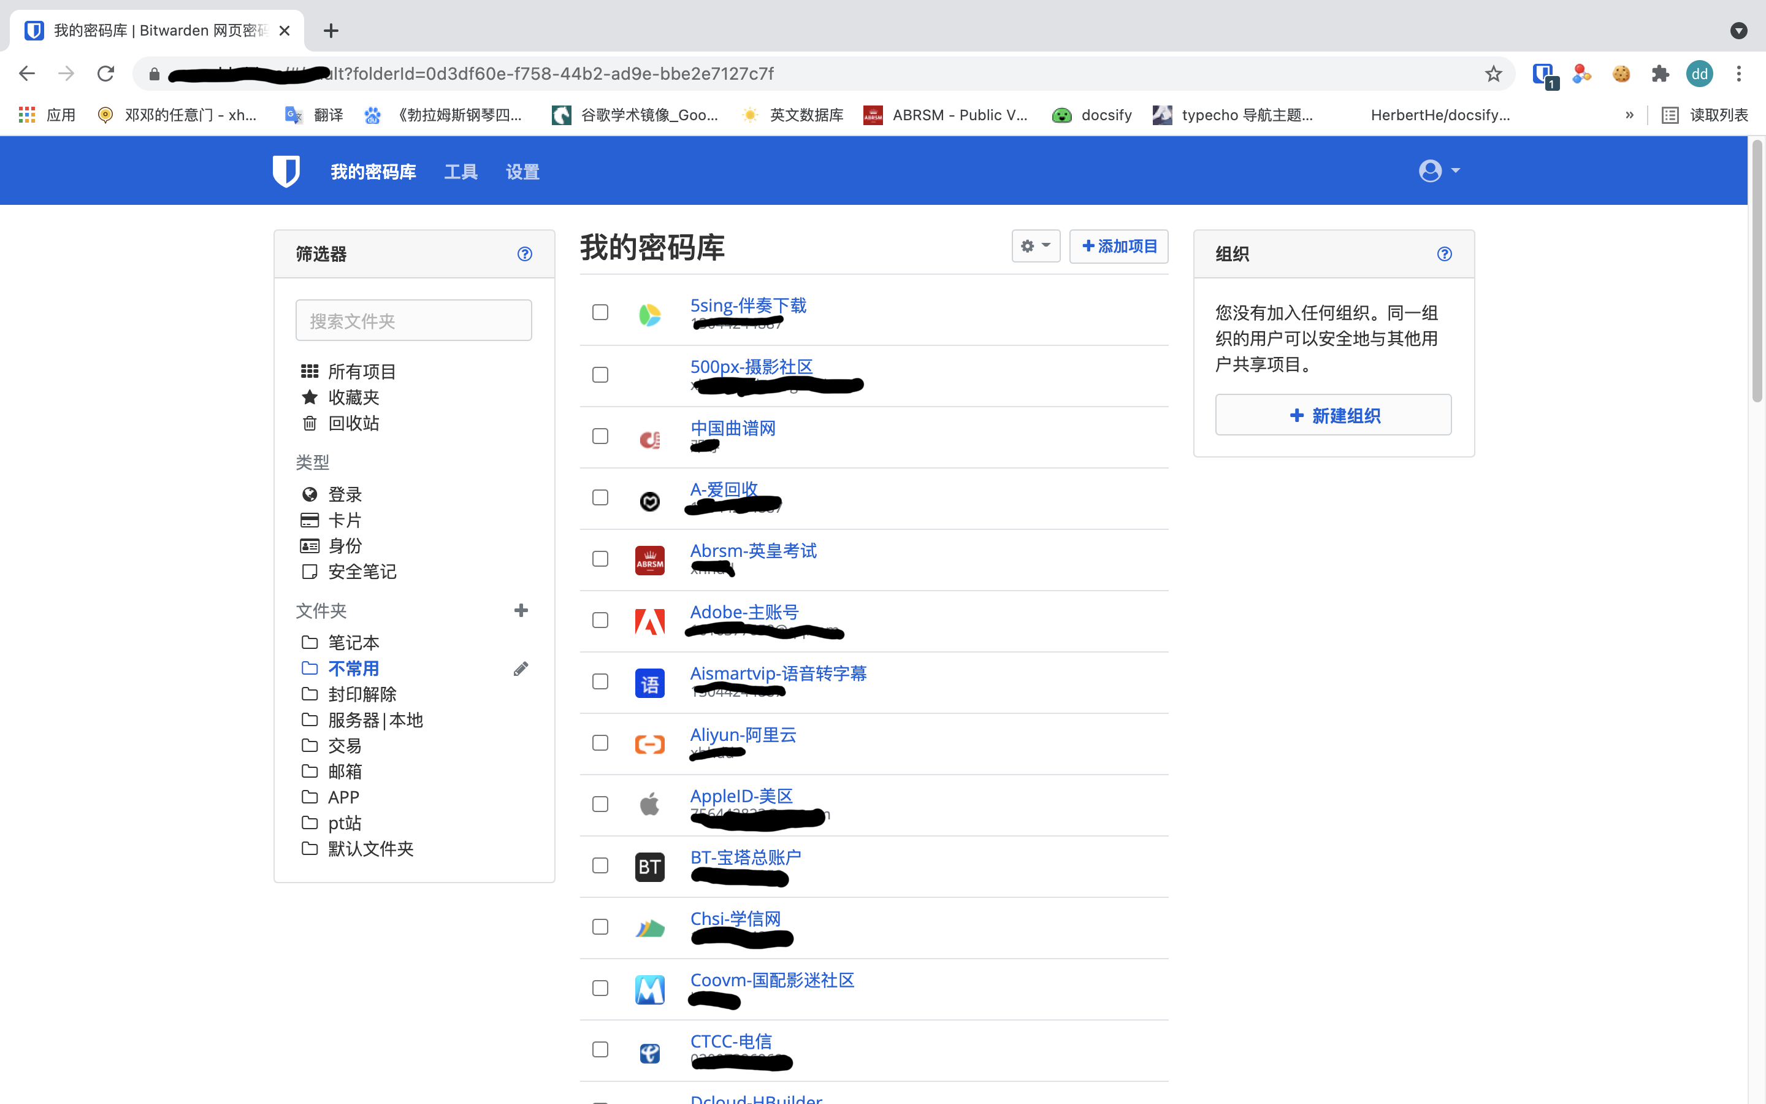This screenshot has height=1104, width=1766.
Task: Open the CTCC-电信 entry
Action: 730,1041
